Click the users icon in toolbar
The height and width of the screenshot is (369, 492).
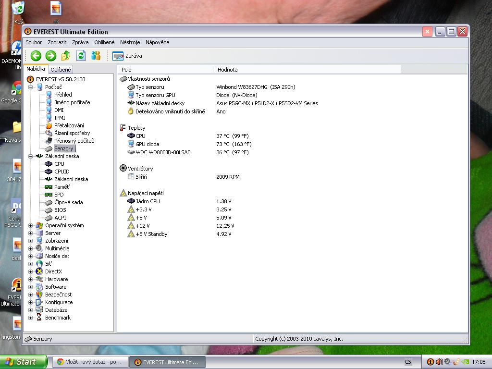click(x=96, y=56)
